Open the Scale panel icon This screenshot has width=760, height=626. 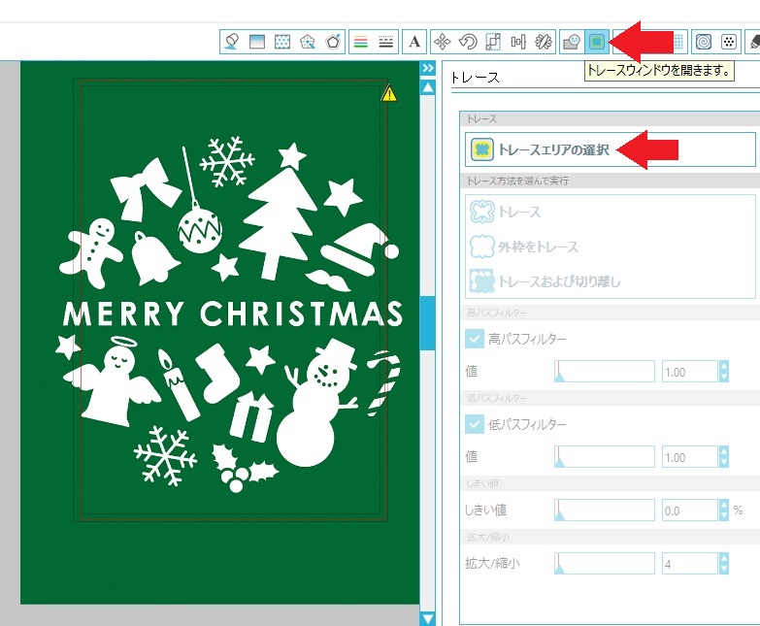[x=492, y=42]
